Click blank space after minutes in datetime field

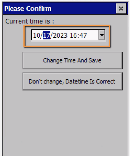tap(93, 35)
